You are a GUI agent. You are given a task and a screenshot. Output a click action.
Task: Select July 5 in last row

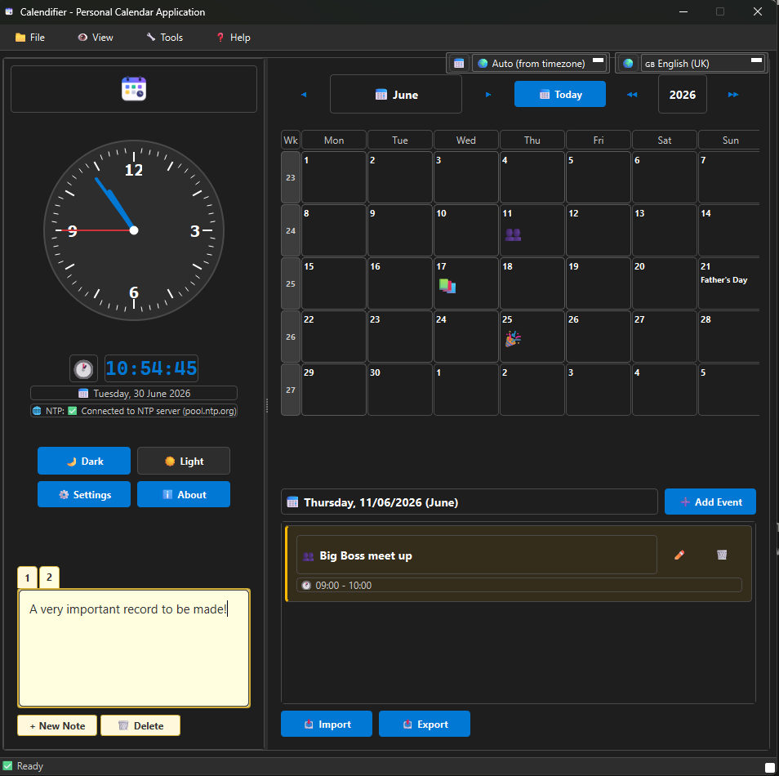[x=728, y=390]
